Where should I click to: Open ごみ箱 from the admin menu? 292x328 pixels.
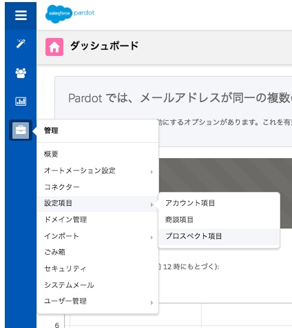tap(54, 252)
